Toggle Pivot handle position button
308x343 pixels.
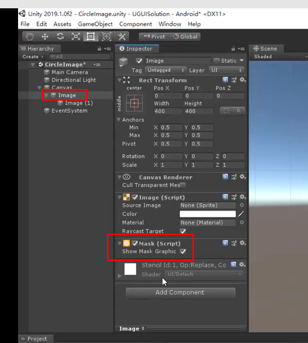[154, 37]
